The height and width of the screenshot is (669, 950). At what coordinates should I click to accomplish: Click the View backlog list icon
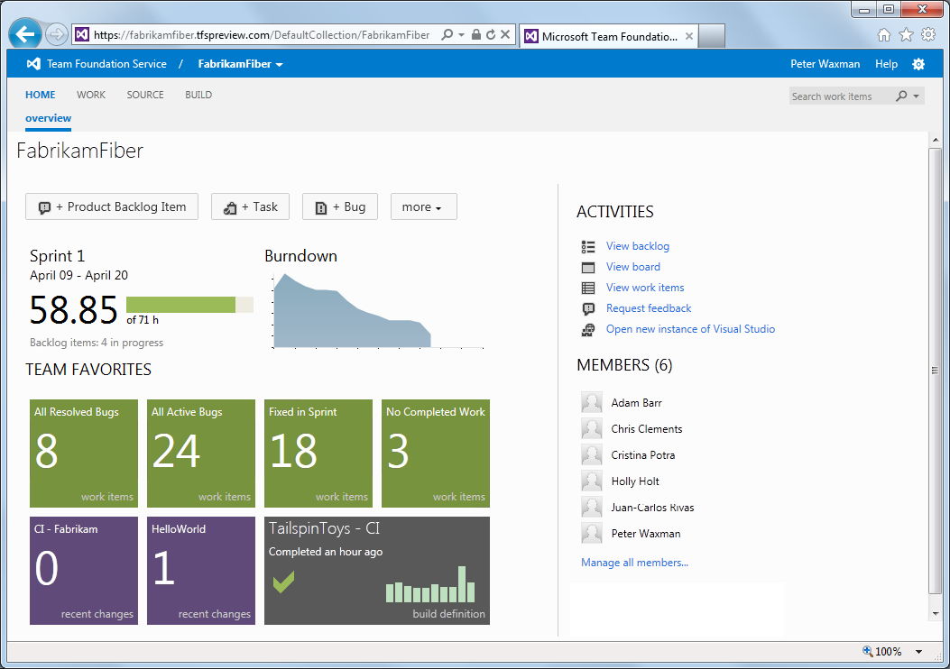coord(587,246)
